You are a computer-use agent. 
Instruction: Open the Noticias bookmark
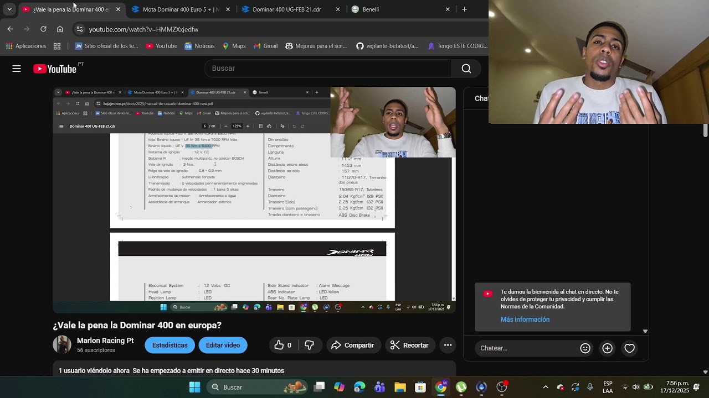click(199, 46)
